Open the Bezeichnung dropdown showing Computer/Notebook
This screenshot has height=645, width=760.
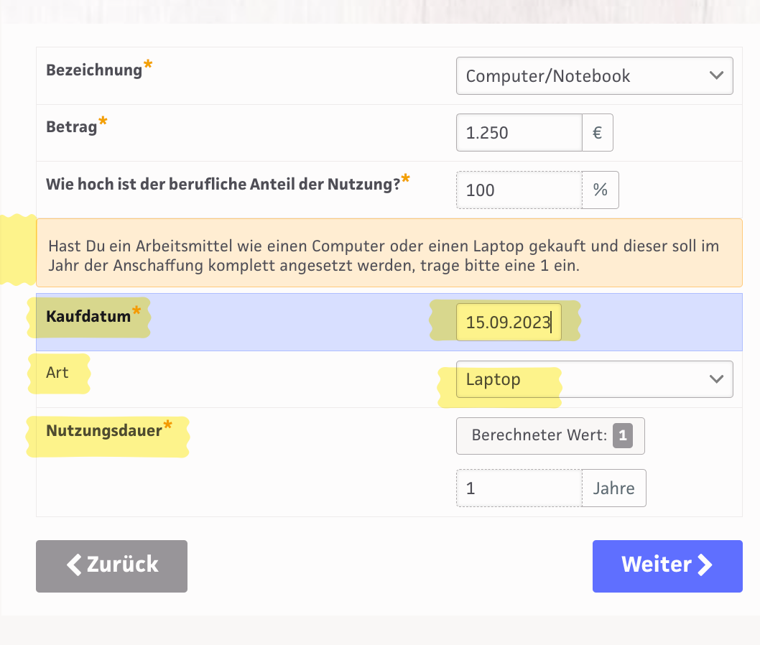tap(594, 76)
